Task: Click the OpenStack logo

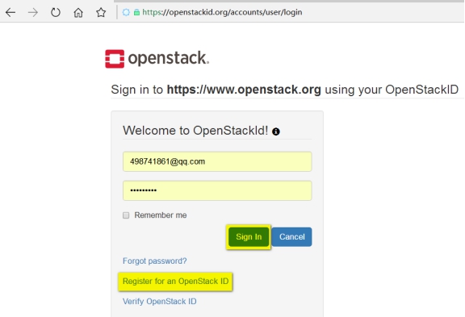Action: [x=157, y=58]
